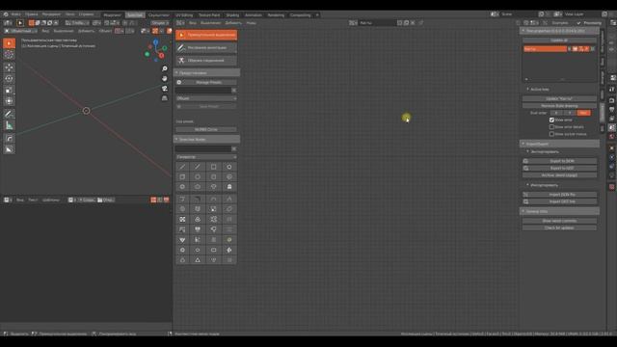Image resolution: width=617 pixels, height=347 pixels.
Task: Activate the Обрезка соединений links cut tool
Action: [206, 61]
